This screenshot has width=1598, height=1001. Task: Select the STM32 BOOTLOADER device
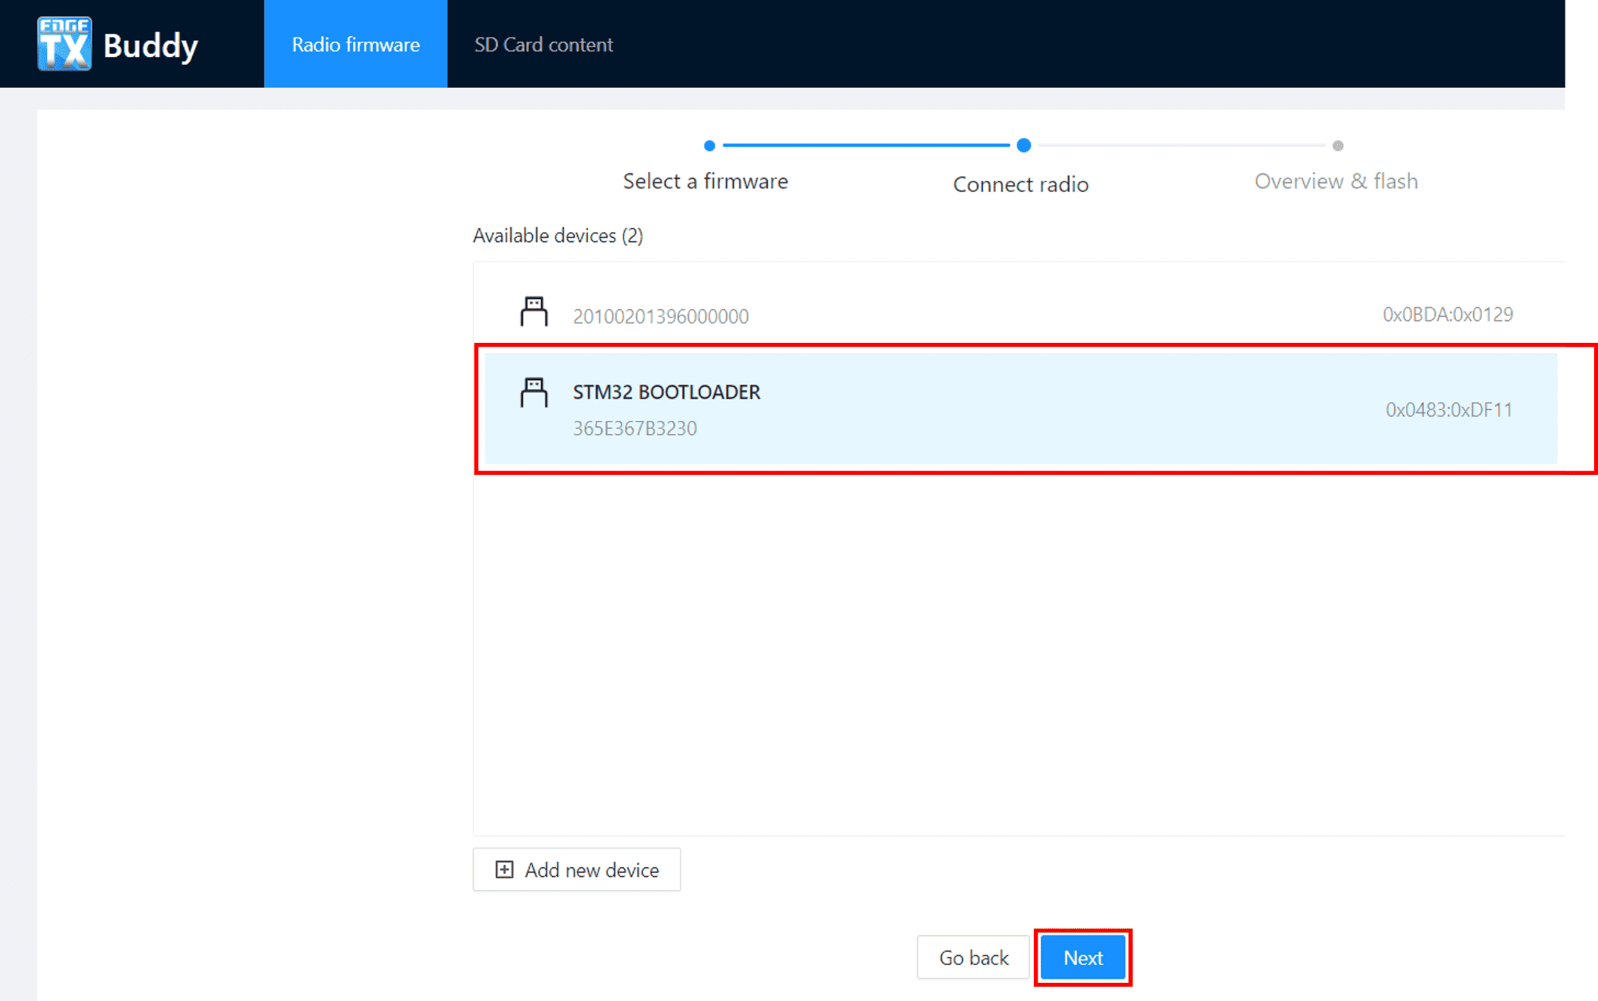tap(666, 392)
